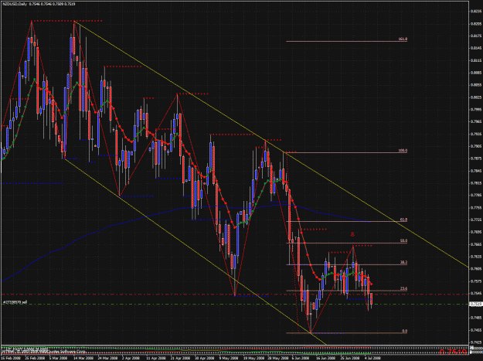Click the 5 Mar 2008 date marker

coord(59,358)
